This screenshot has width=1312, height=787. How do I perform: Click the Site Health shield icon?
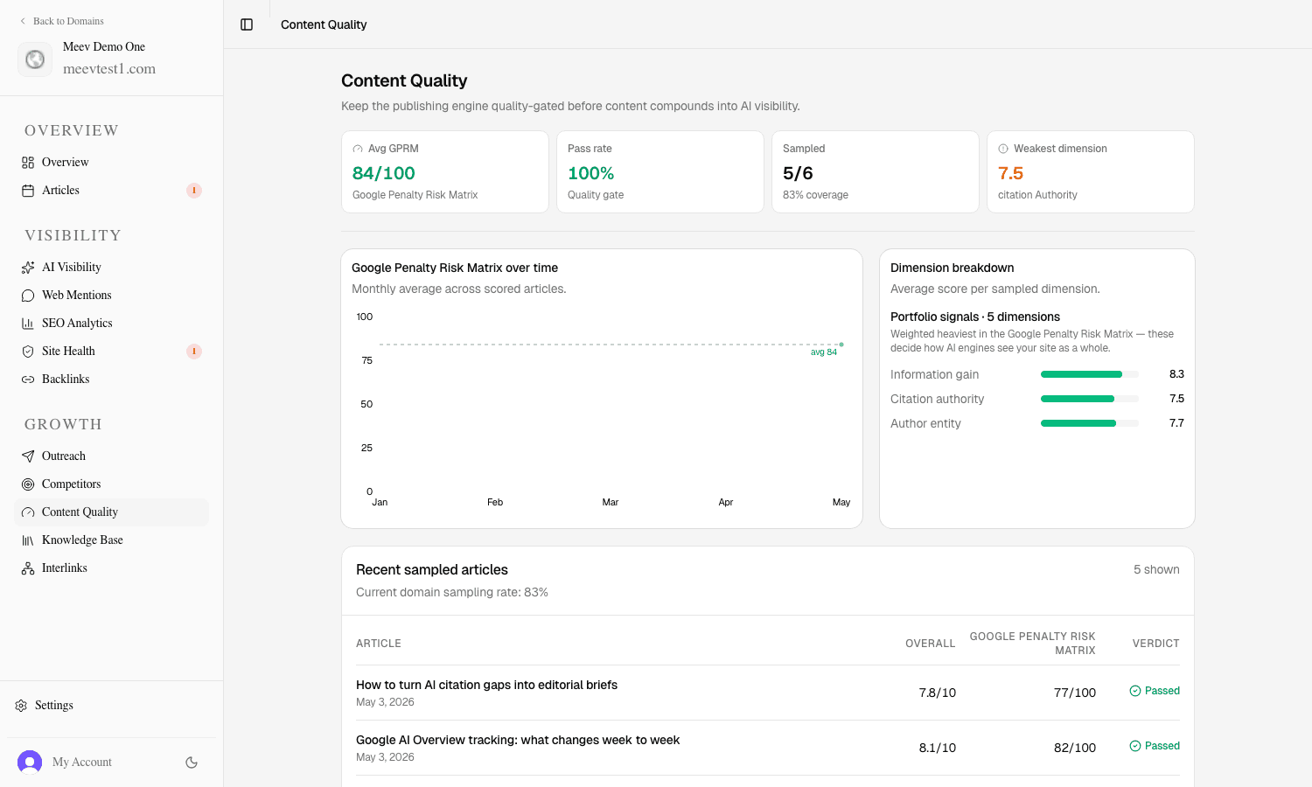(x=28, y=352)
